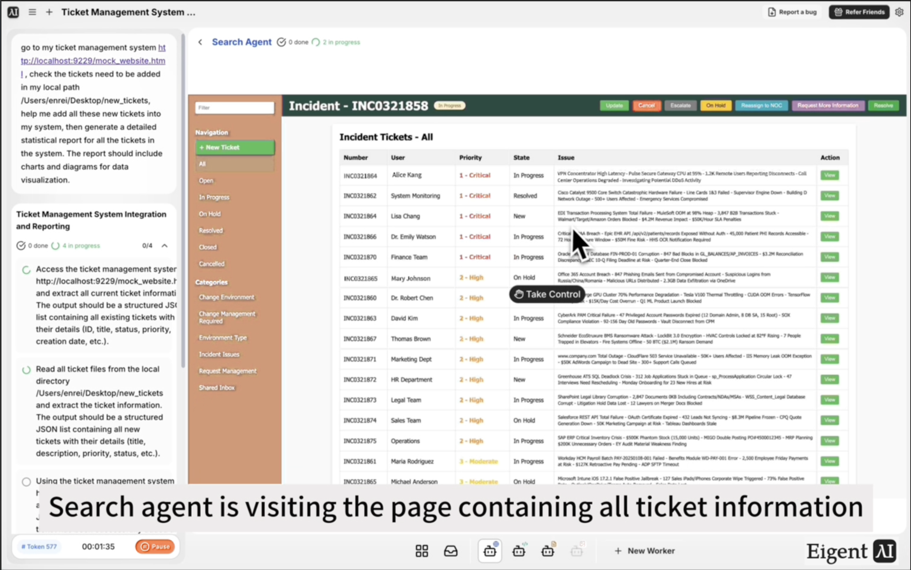Screen dimensions: 911x570
Task: Click the # Token 577 badge
Action: [39, 546]
